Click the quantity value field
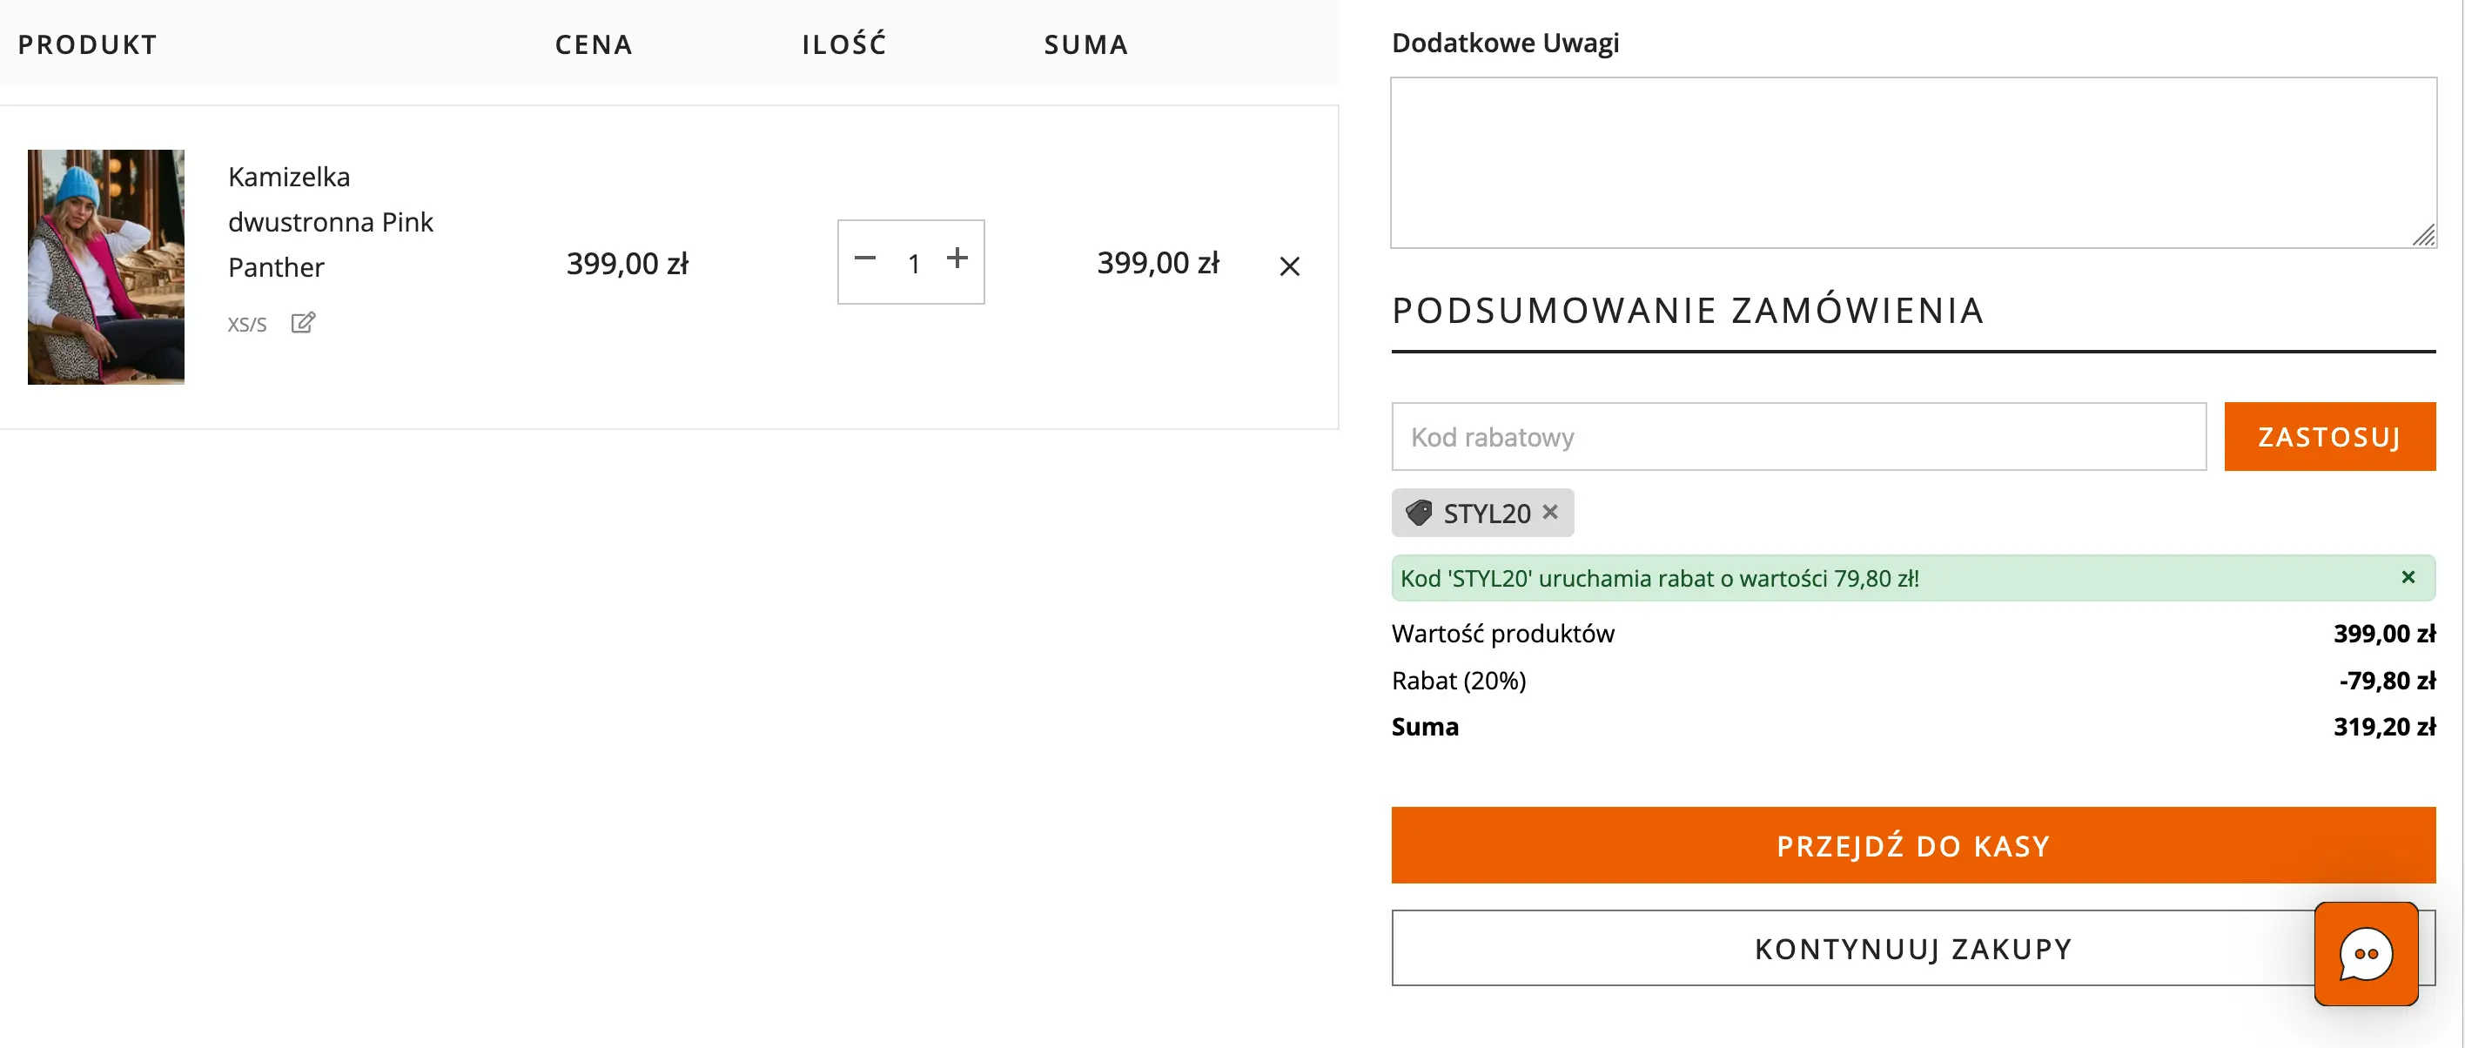This screenshot has width=2465, height=1048. (913, 263)
